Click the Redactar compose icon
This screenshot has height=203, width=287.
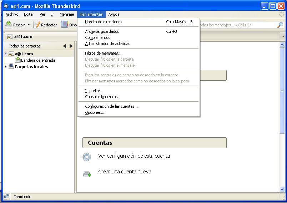[36, 25]
